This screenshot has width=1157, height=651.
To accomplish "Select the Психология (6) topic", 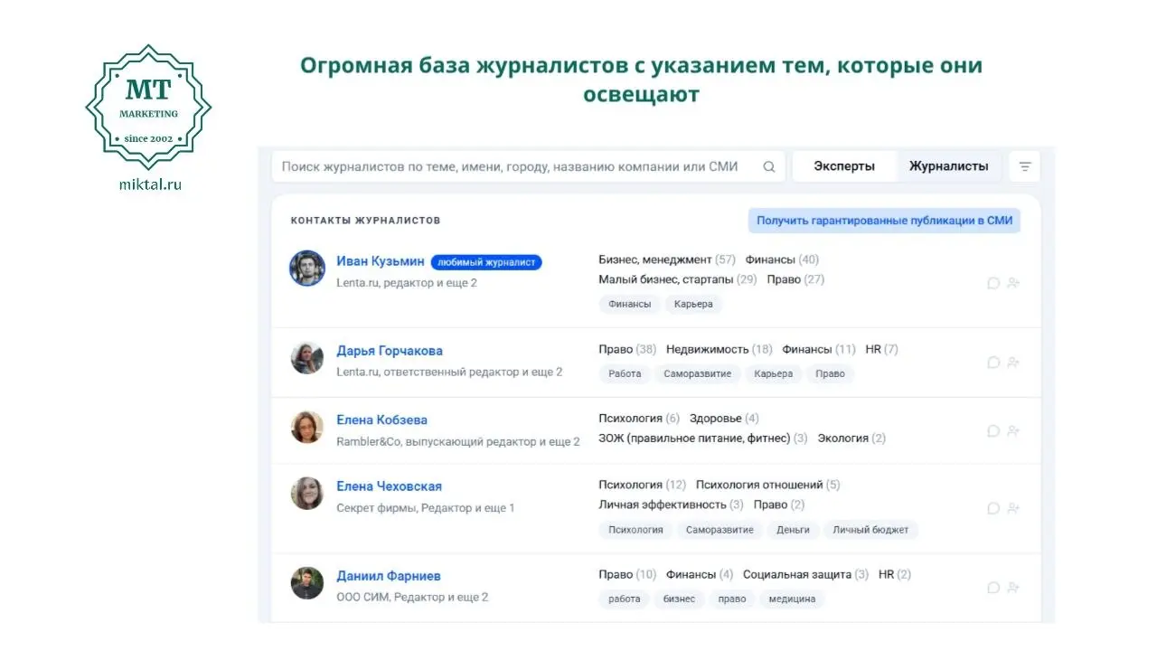I will tap(639, 419).
